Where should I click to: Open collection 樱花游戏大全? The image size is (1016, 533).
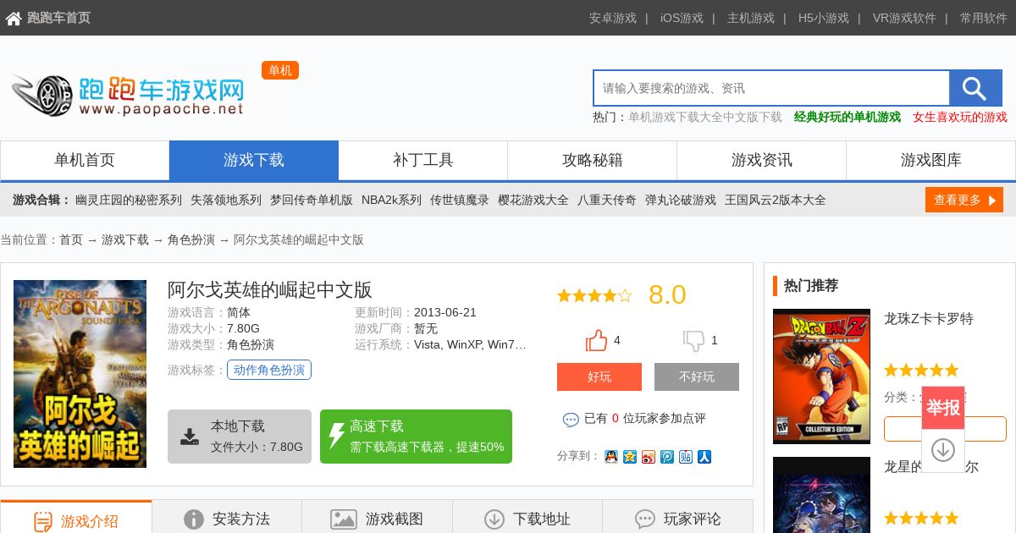pyautogui.click(x=533, y=200)
